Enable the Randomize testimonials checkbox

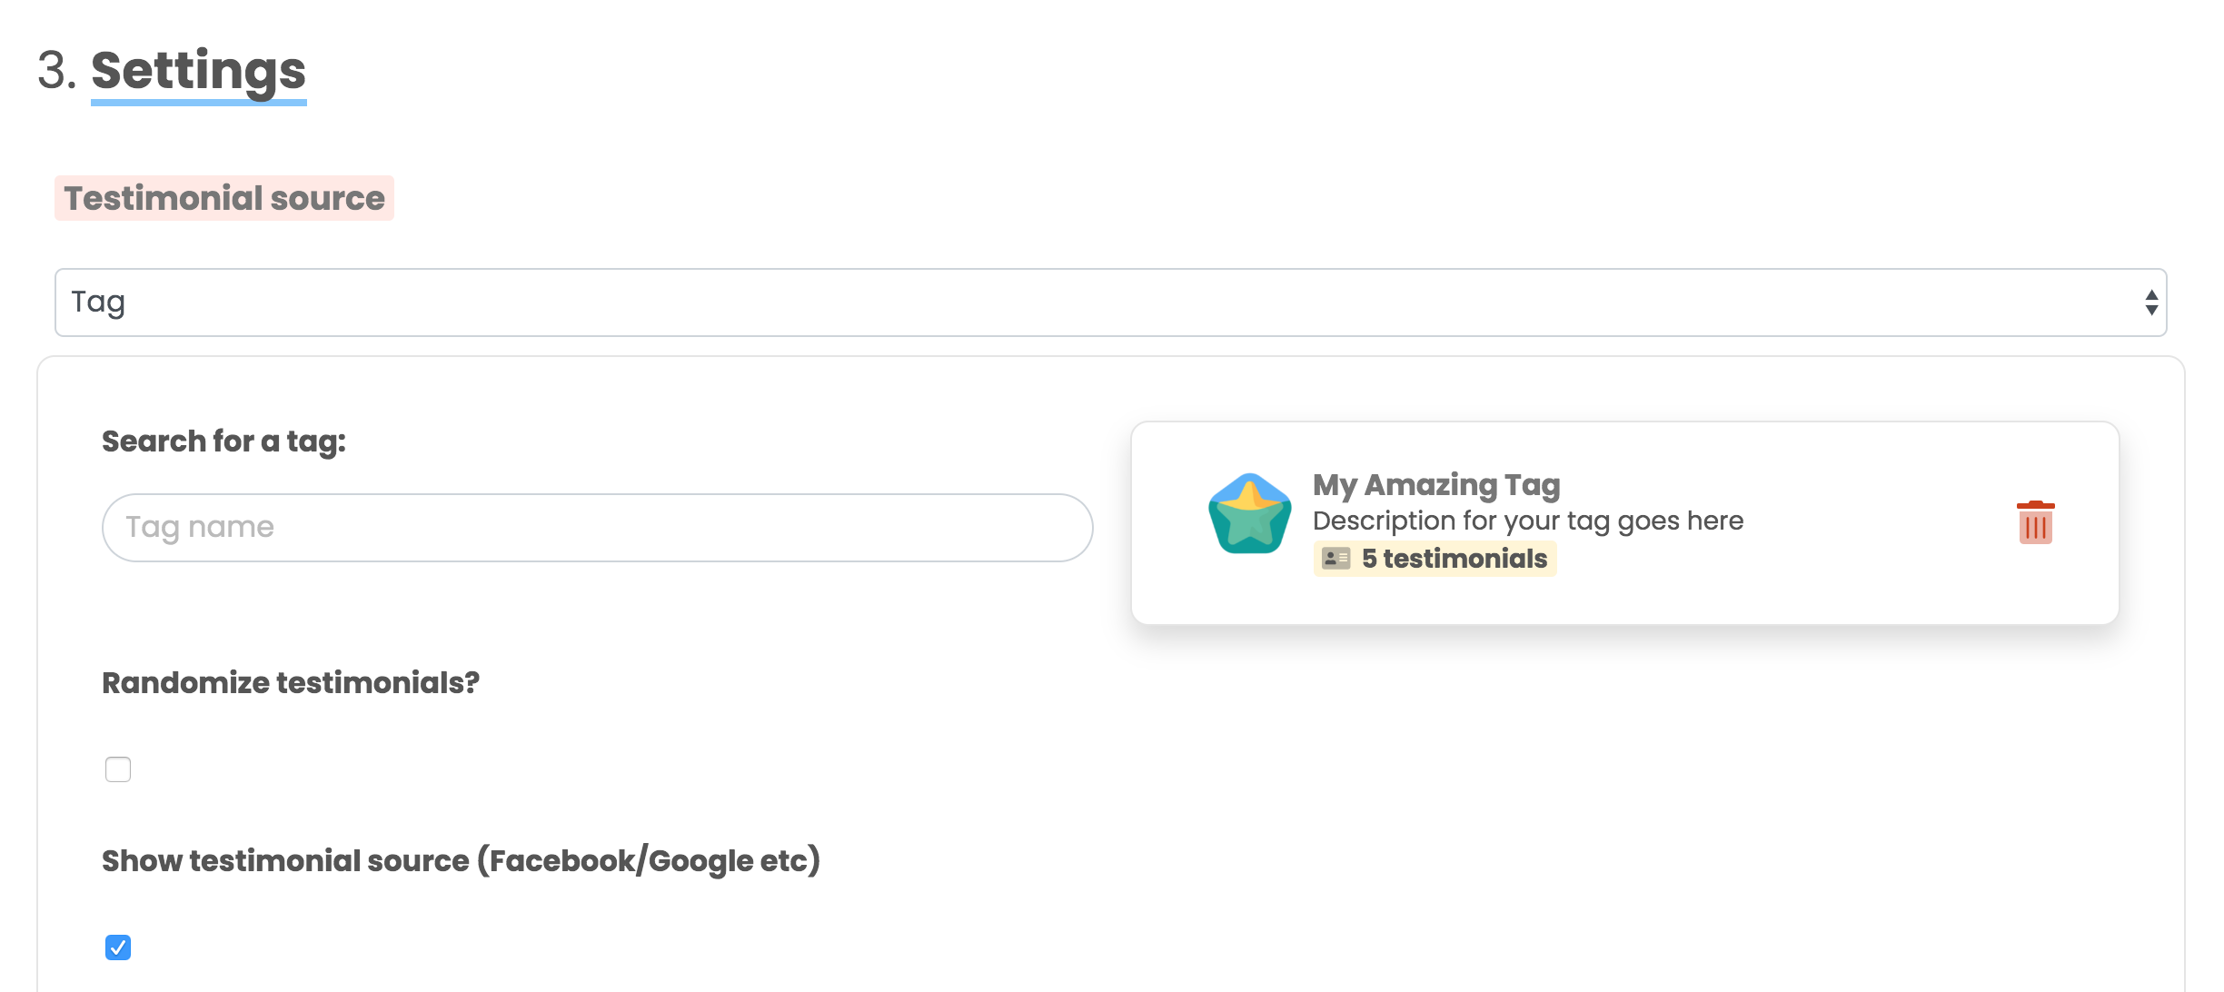coord(118,769)
